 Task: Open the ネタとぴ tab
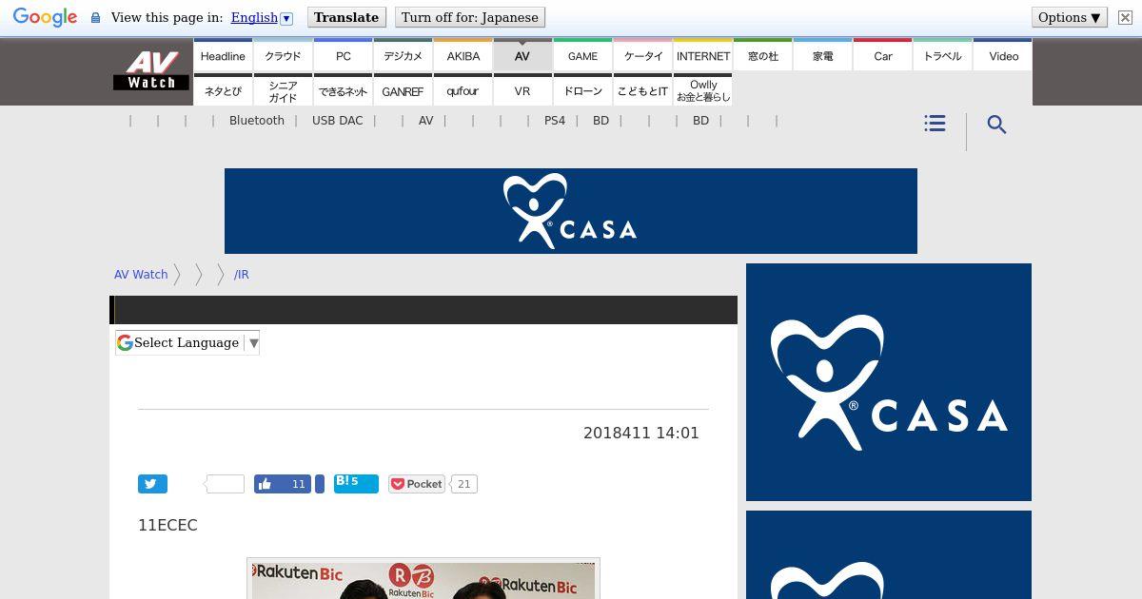tap(223, 91)
